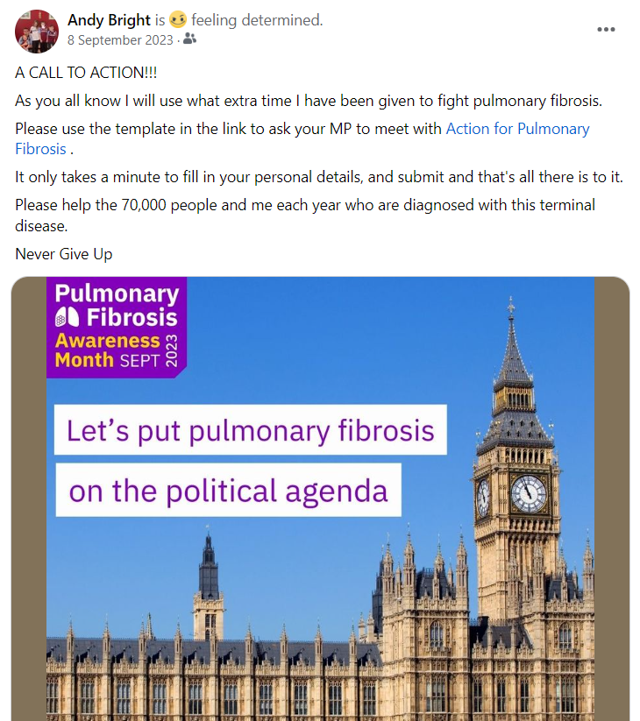Click the determined feeling emoji
The image size is (640, 721).
[178, 20]
